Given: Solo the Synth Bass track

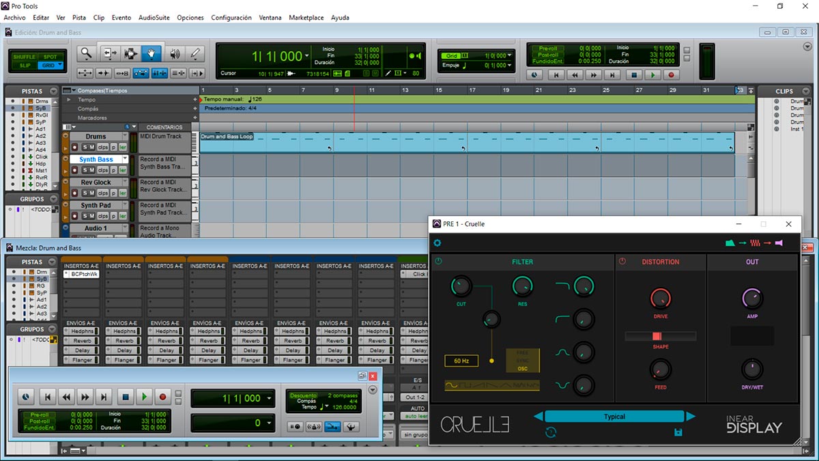Looking at the screenshot, I should coord(85,170).
